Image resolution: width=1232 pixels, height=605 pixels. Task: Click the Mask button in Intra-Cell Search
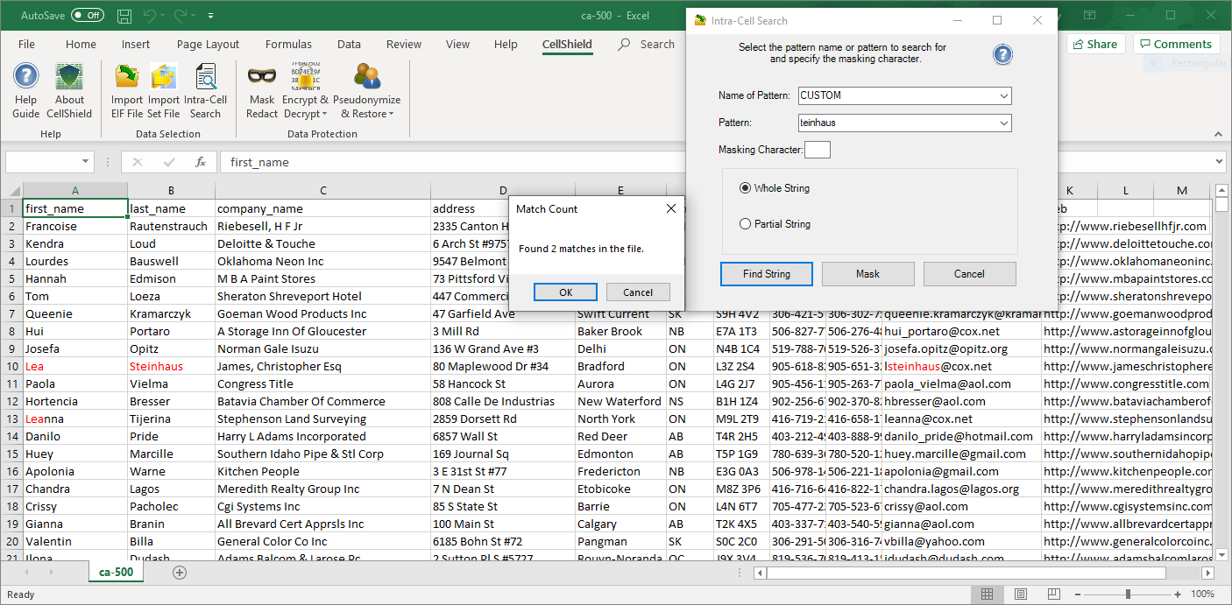(x=868, y=274)
